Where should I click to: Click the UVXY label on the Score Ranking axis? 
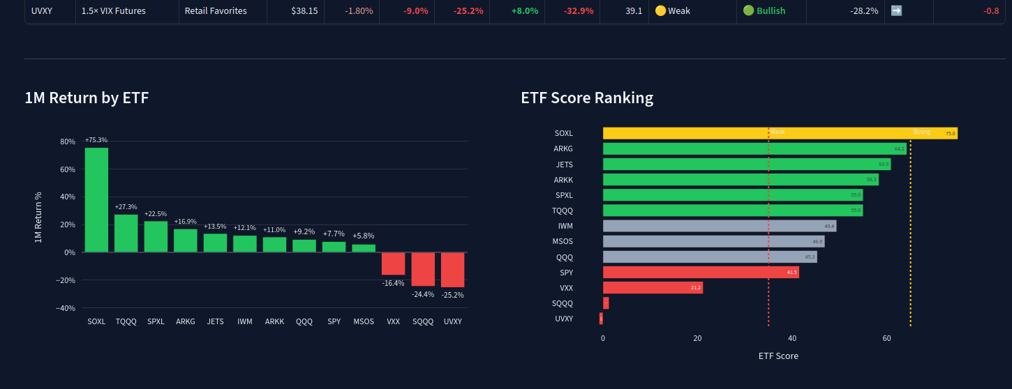coord(564,319)
